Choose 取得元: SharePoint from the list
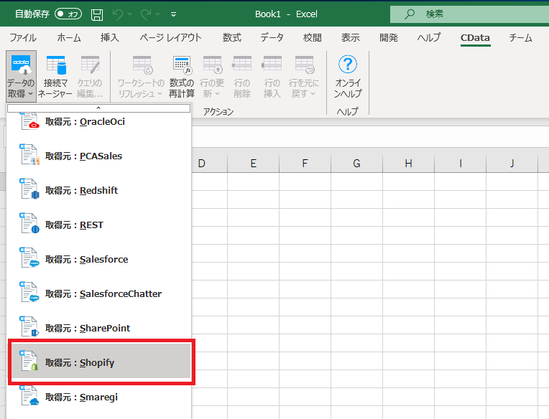This screenshot has width=549, height=419. (98, 328)
